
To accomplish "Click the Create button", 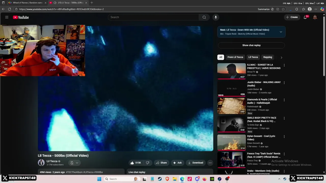I will 292,17.
